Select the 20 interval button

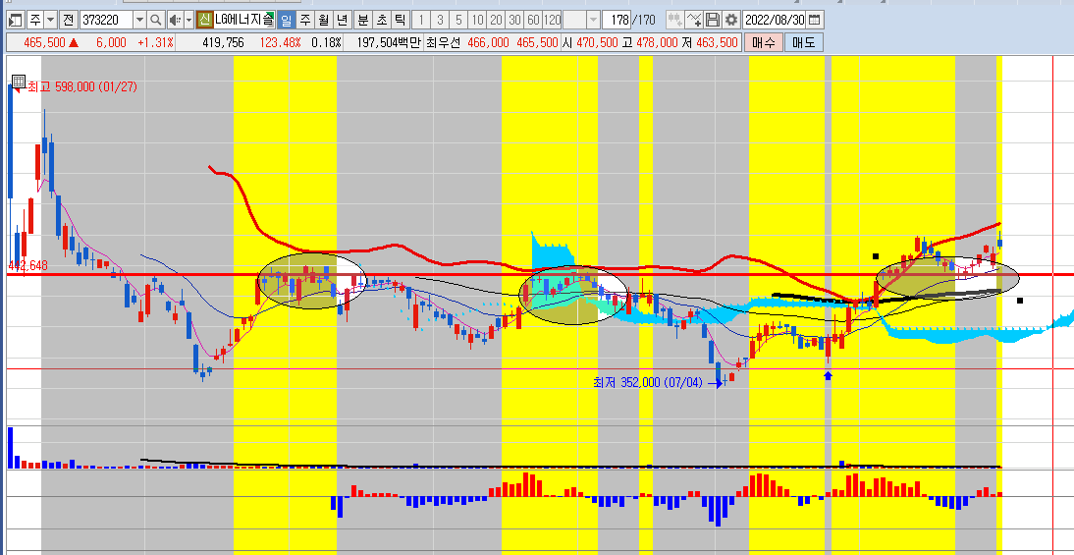[x=496, y=20]
